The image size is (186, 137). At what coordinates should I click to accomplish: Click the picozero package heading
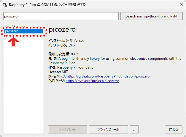[62, 30]
